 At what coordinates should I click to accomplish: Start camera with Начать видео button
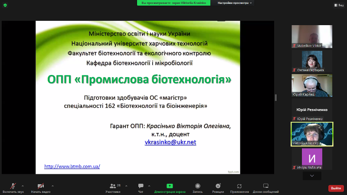pyautogui.click(x=41, y=188)
